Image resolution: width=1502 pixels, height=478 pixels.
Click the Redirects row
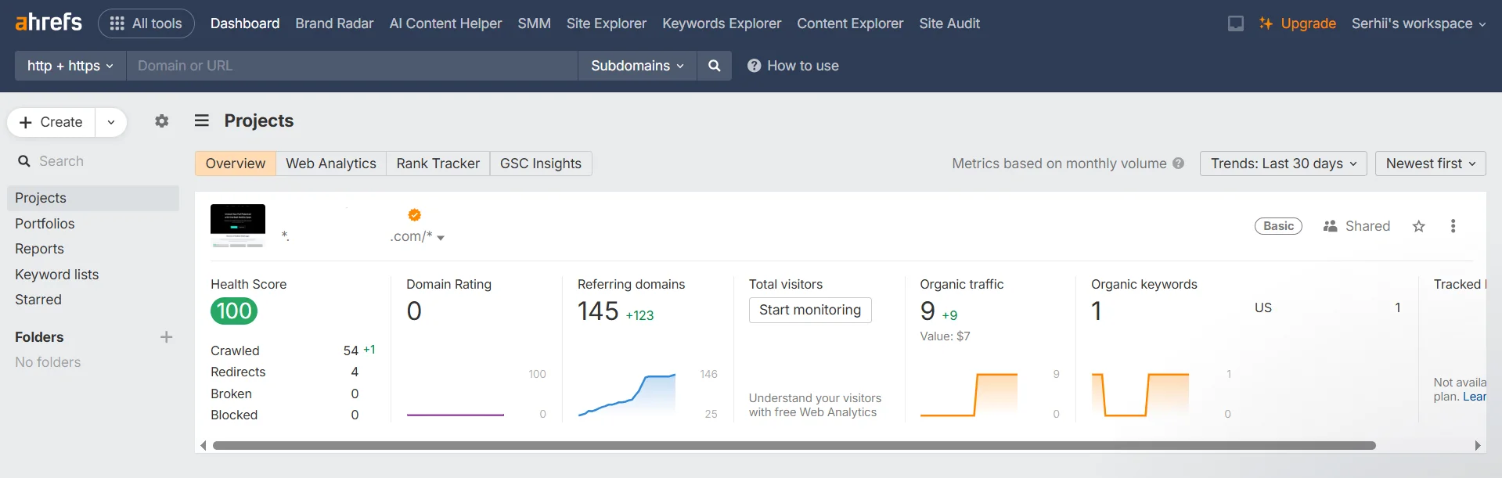coord(285,372)
